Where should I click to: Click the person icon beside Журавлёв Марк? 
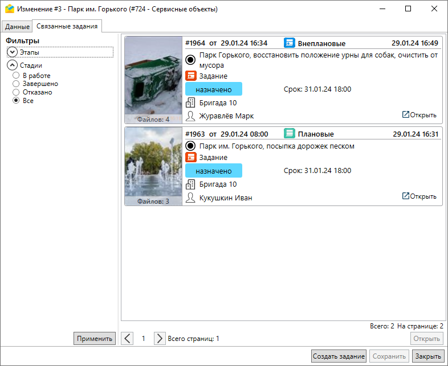click(191, 116)
